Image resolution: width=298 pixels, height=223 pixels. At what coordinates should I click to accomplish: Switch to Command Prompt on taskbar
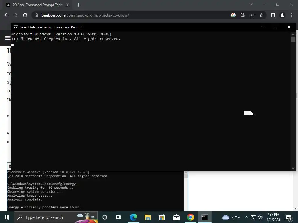tap(205, 217)
